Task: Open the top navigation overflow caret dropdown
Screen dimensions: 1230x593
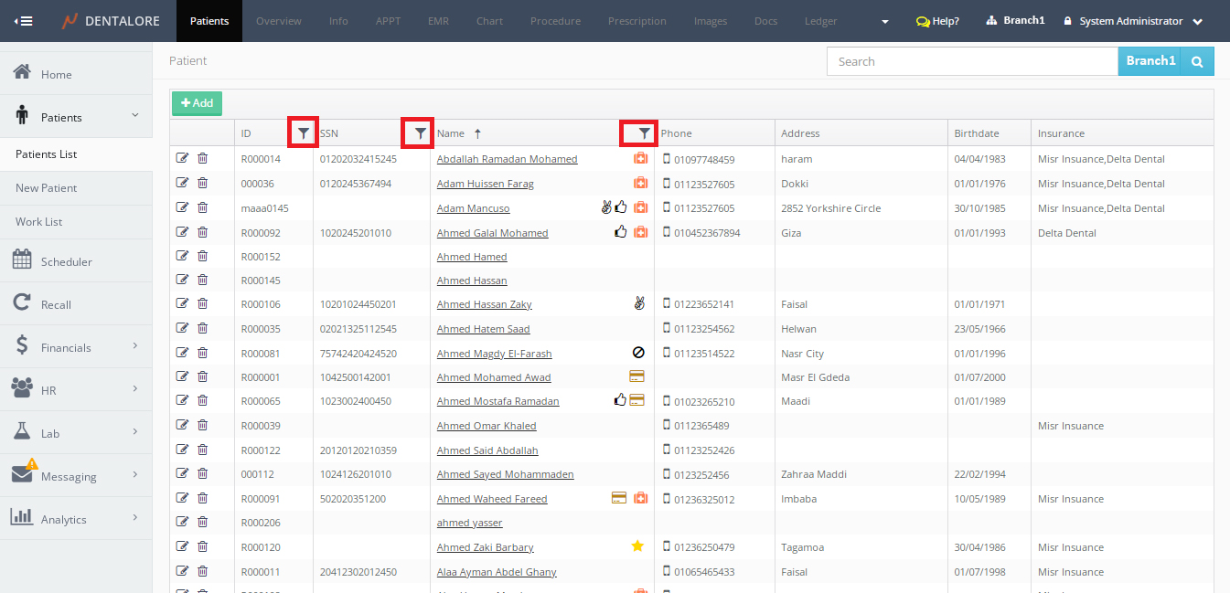Action: point(884,22)
